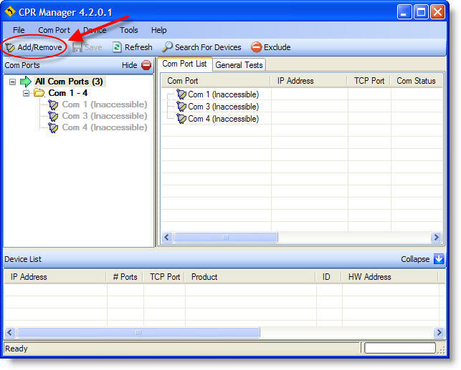Click the Com 3 port icon in the tree
Image resolution: width=461 pixels, height=370 pixels.
(53, 116)
